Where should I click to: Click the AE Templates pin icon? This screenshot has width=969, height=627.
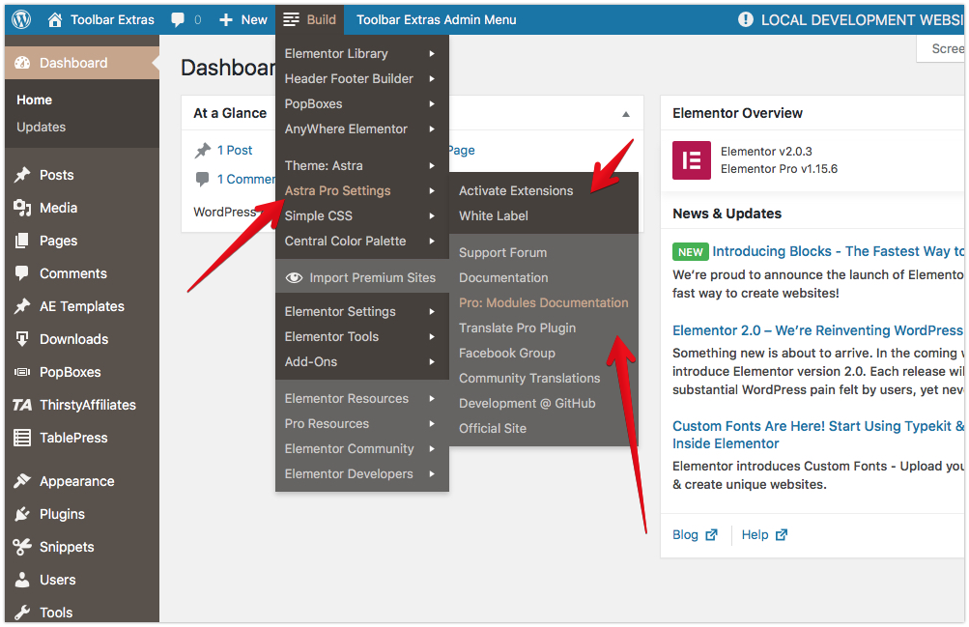pyautogui.click(x=22, y=306)
